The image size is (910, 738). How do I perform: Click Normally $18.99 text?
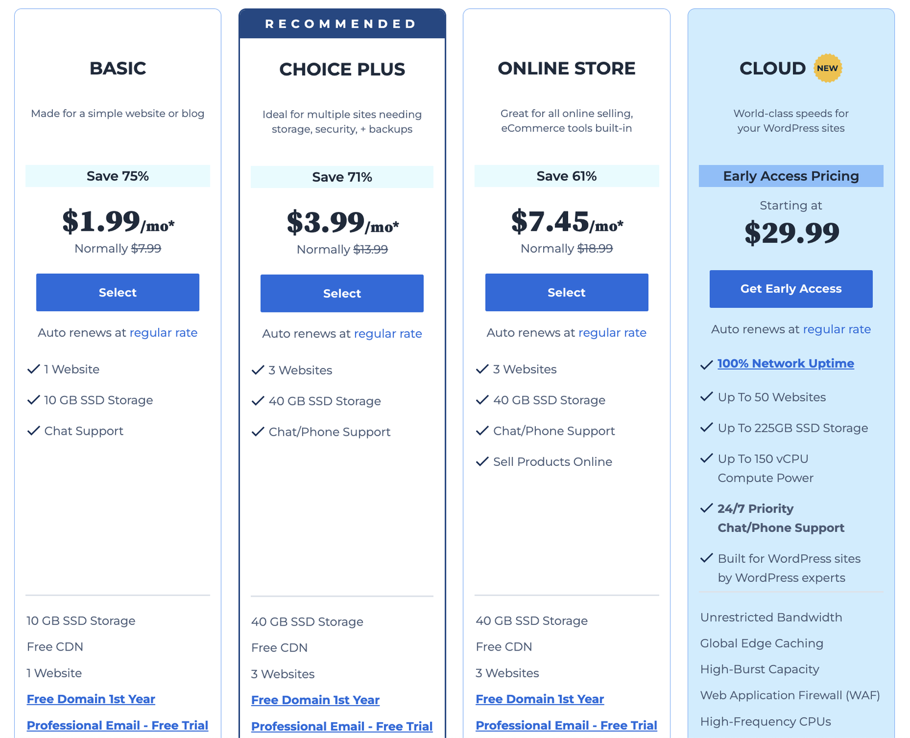coord(566,249)
